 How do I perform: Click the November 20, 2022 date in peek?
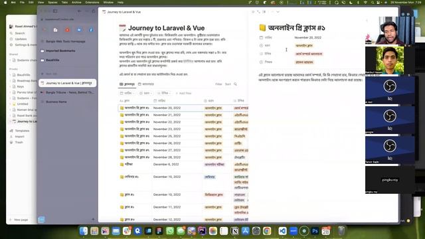pos(307,38)
